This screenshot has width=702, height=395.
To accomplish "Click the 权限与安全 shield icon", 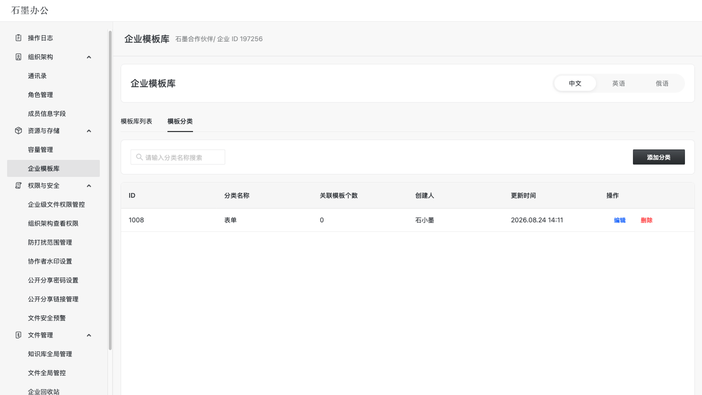I will point(19,185).
